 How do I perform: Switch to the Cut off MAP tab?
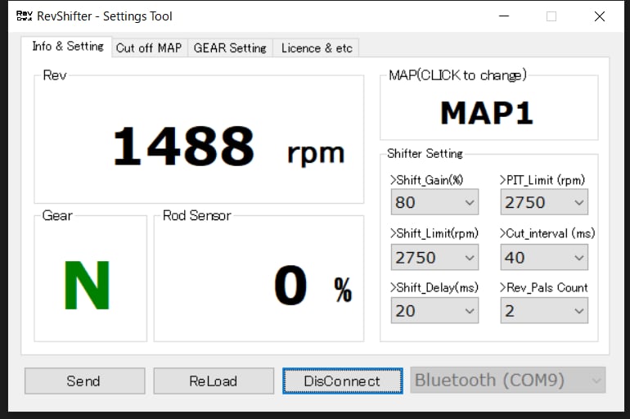pos(149,48)
